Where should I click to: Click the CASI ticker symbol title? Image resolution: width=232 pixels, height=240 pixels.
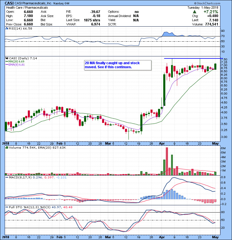tap(9, 3)
